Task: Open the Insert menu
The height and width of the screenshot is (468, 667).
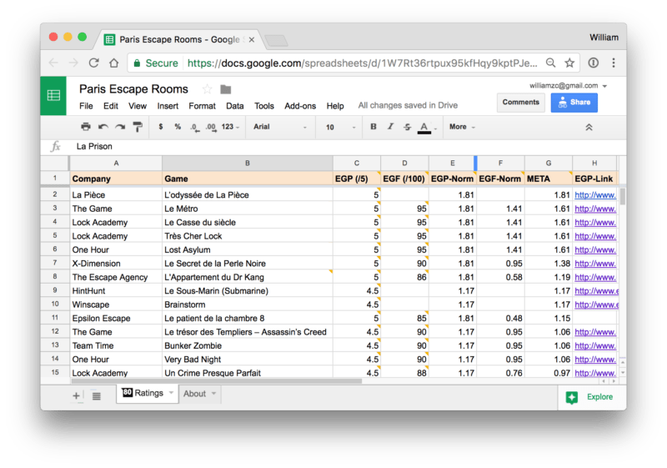Action: [x=168, y=106]
